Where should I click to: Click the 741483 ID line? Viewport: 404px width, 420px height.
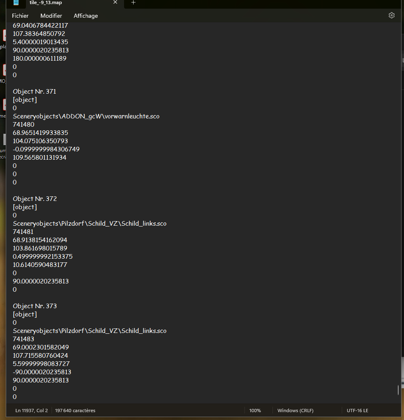click(x=23, y=339)
